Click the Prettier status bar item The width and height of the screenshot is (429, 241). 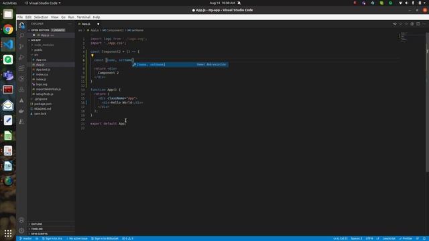(x=406, y=238)
